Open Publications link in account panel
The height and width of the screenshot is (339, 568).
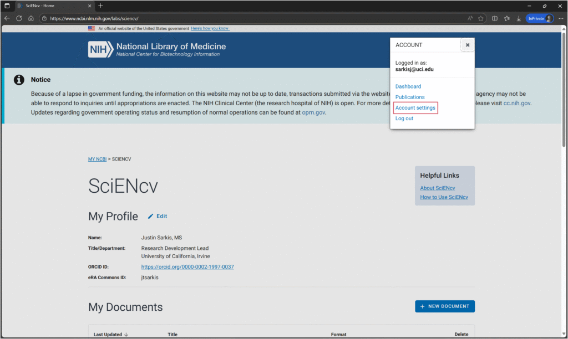point(410,97)
